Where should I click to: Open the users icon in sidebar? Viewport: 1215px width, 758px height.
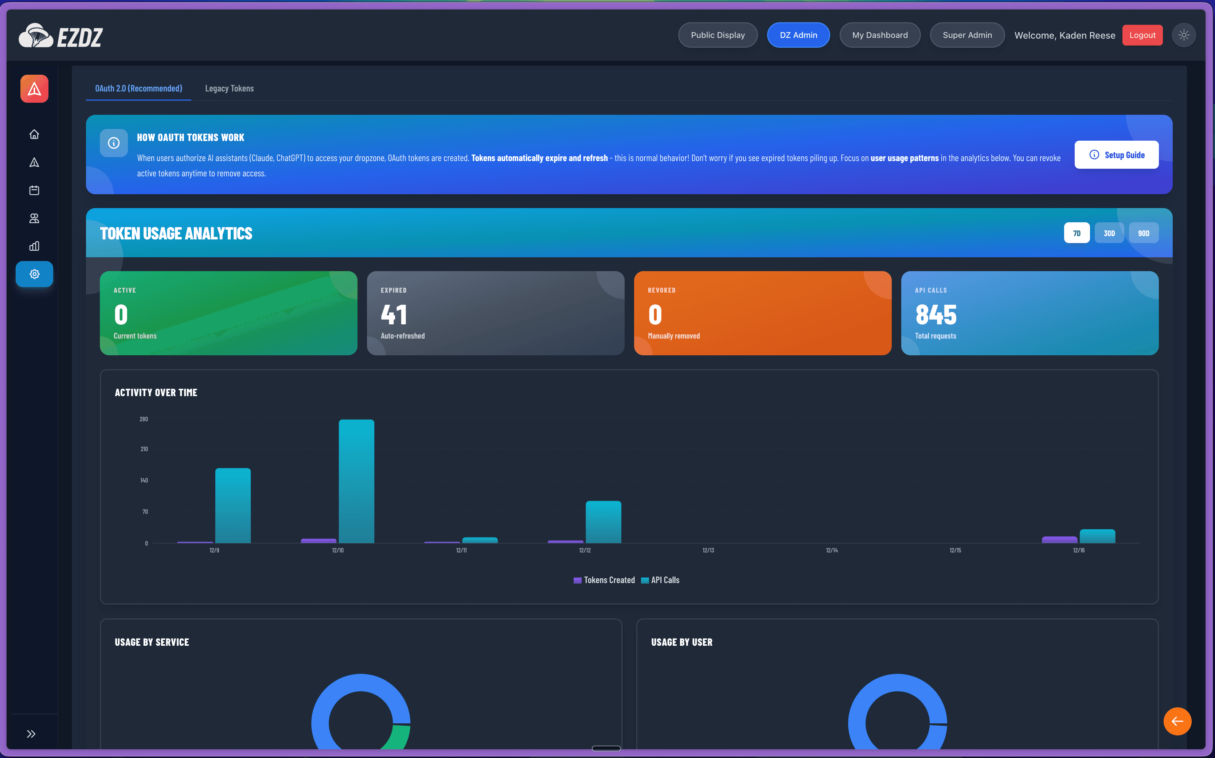[x=34, y=219]
